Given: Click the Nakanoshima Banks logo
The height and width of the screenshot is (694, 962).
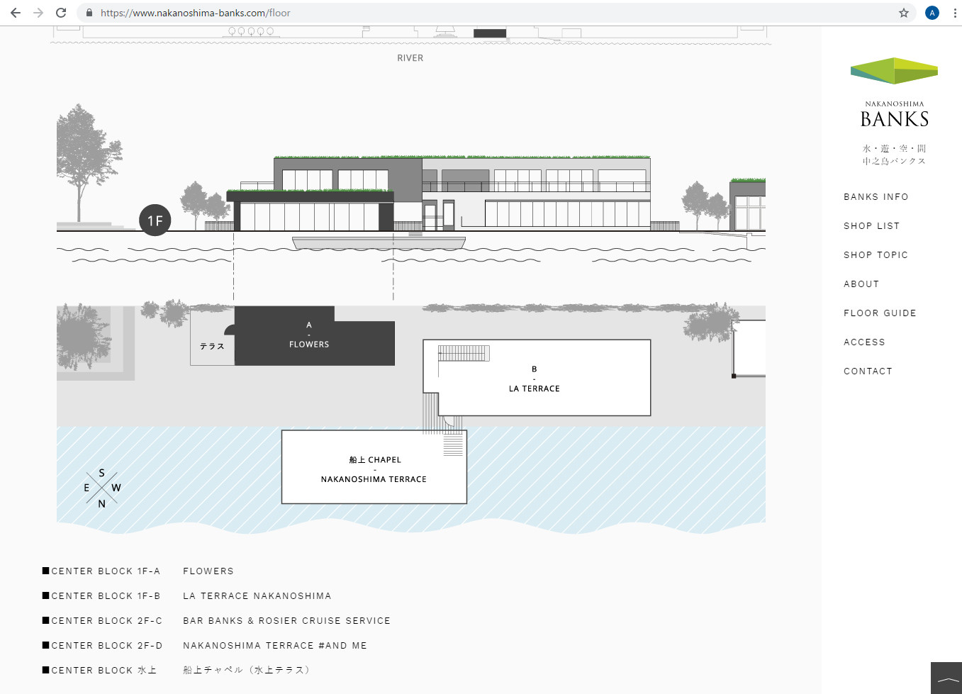Looking at the screenshot, I should [x=895, y=92].
